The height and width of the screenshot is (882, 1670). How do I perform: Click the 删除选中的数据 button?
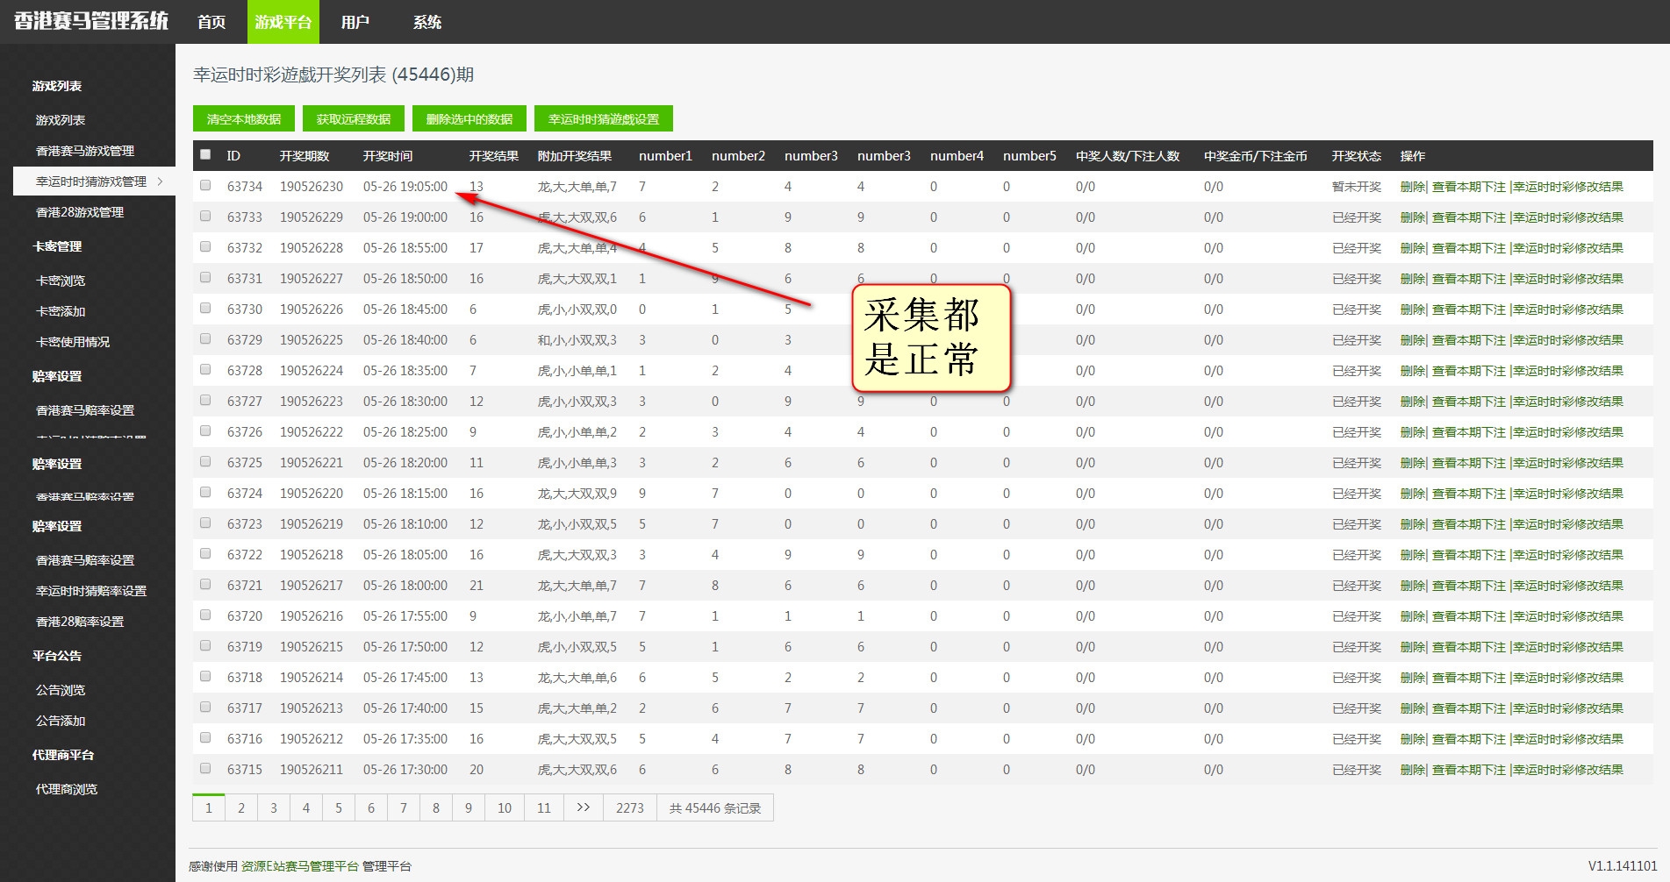pyautogui.click(x=469, y=119)
